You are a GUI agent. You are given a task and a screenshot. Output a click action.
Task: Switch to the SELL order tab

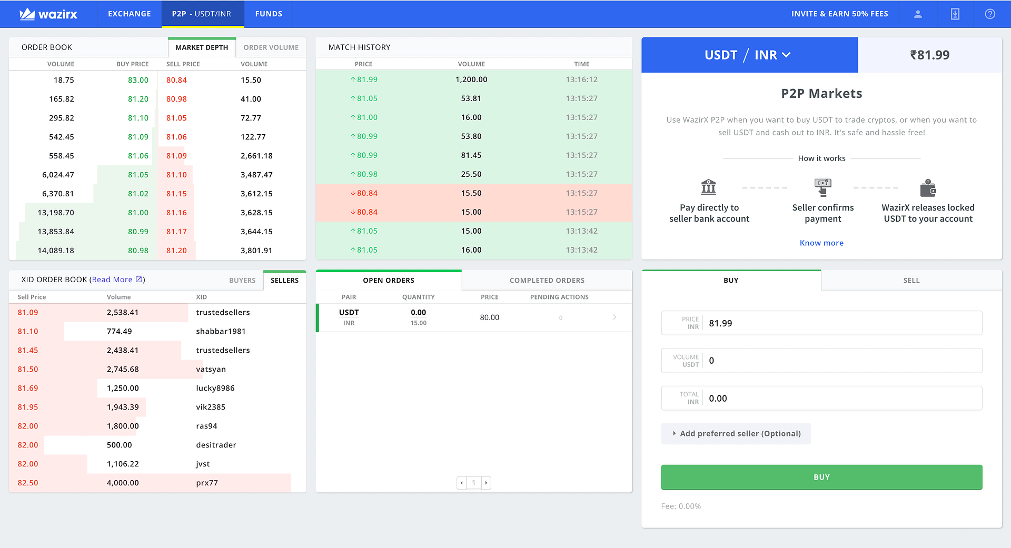point(911,280)
